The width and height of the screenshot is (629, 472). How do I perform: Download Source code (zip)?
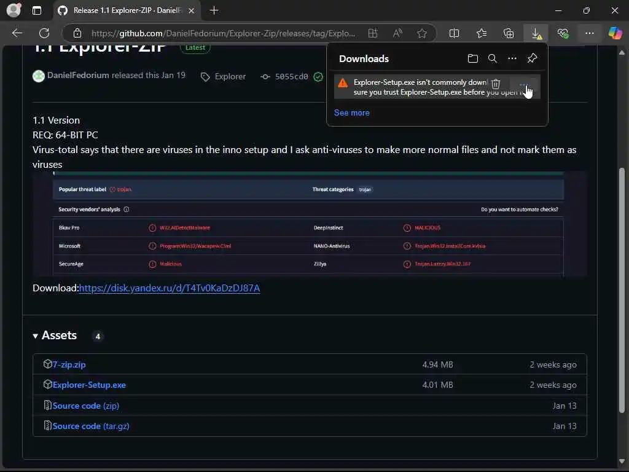click(86, 406)
